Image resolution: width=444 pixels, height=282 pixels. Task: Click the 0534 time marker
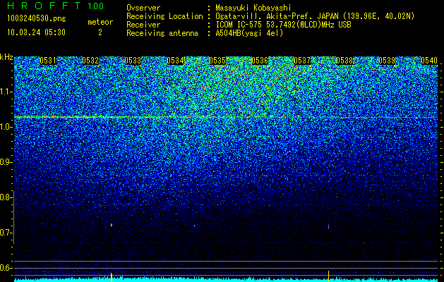click(x=175, y=61)
